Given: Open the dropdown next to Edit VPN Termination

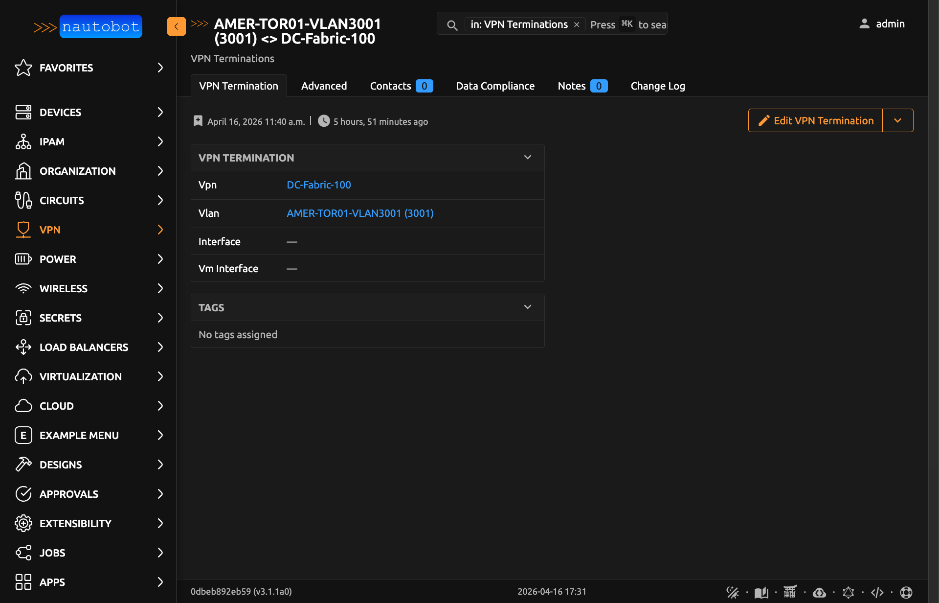Looking at the screenshot, I should click(897, 120).
